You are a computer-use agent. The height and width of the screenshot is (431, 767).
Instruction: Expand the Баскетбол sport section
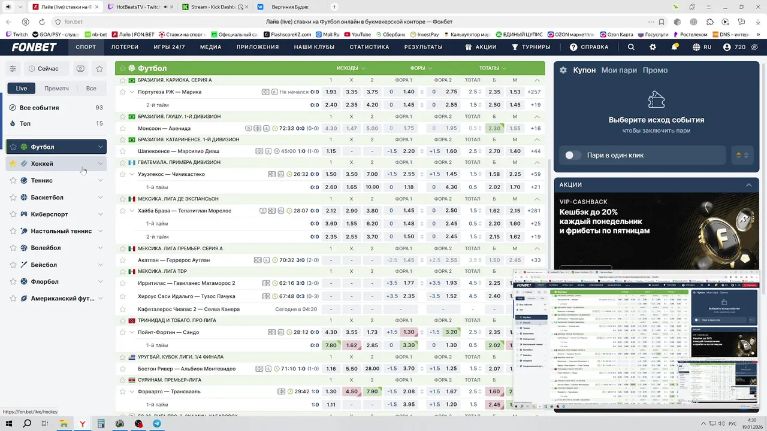pyautogui.click(x=100, y=197)
